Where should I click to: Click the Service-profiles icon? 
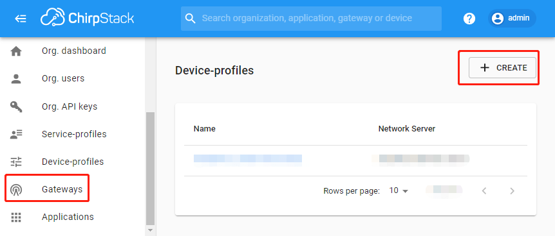coord(16,135)
